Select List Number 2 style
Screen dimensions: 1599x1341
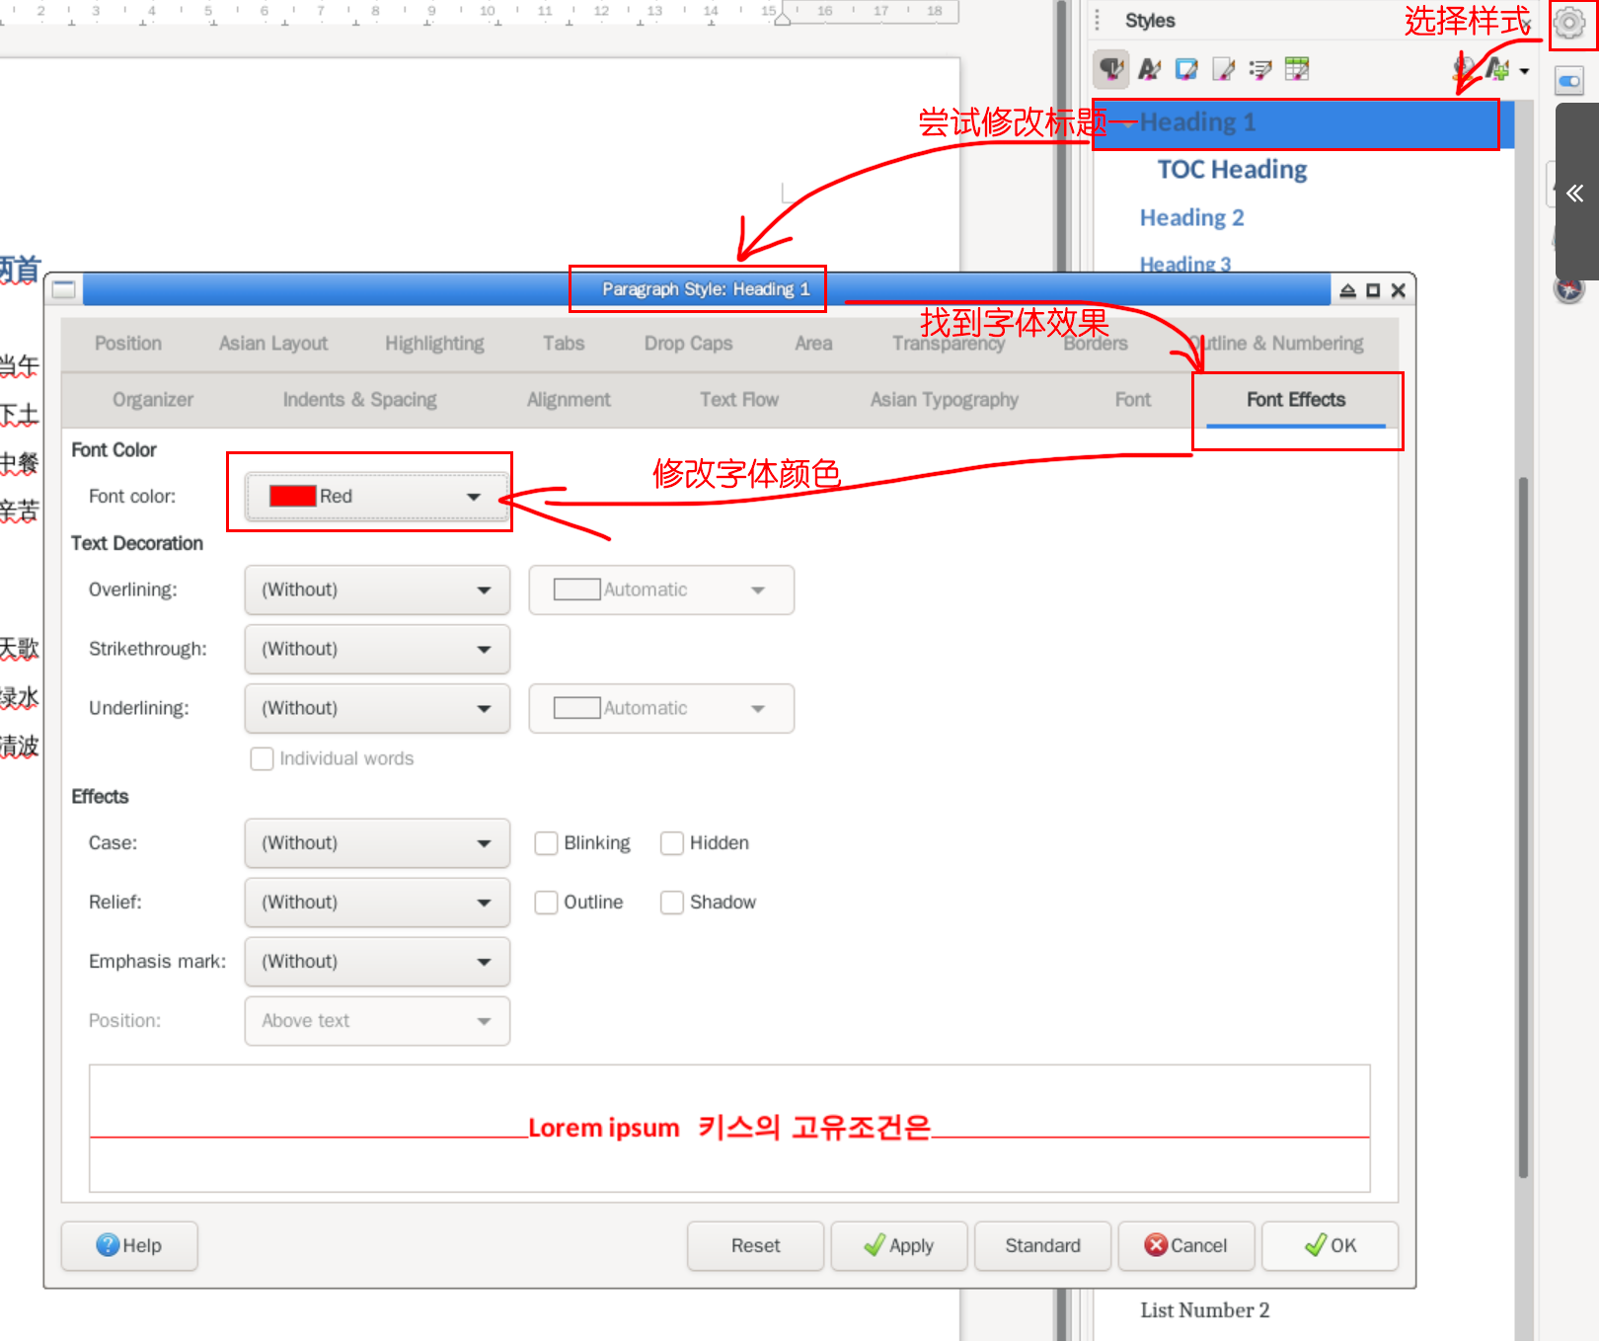coord(1204,1310)
